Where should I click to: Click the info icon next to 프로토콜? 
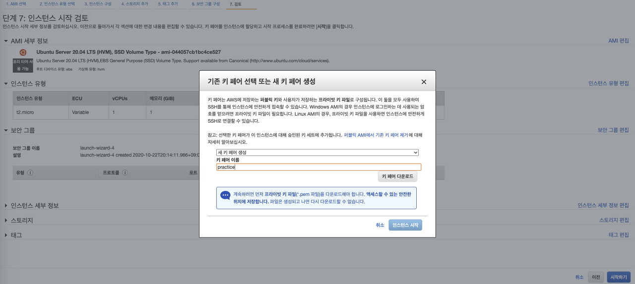pos(125,173)
